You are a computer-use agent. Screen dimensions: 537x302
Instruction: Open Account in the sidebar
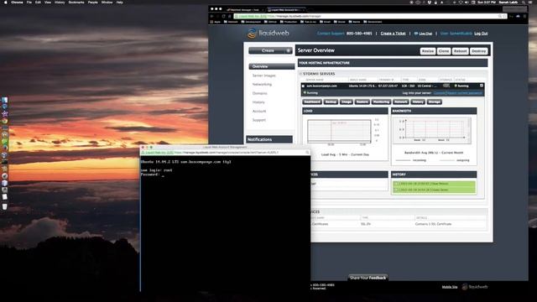(259, 111)
